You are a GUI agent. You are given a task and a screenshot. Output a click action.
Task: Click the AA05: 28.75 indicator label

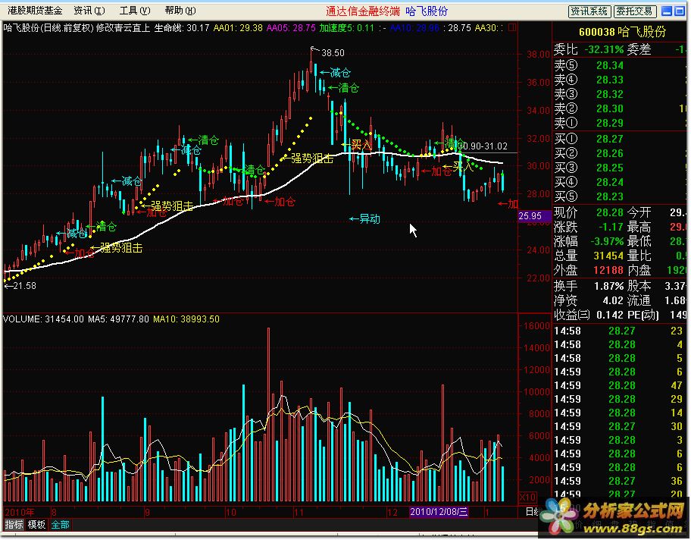291,28
